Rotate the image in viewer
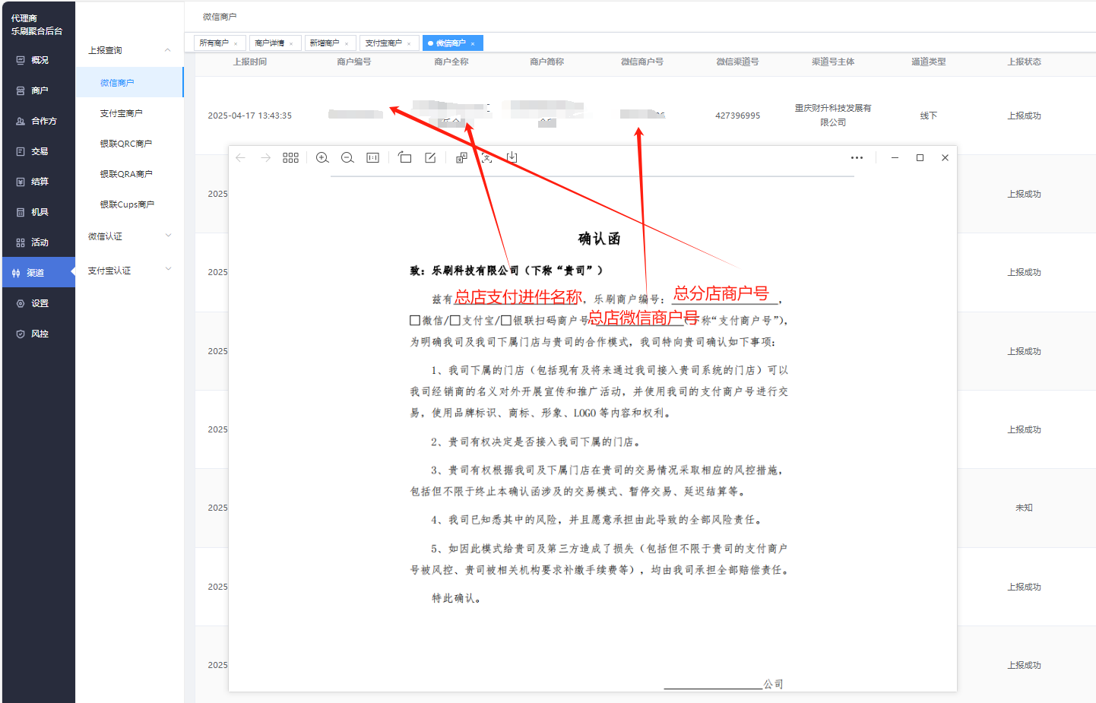 405,157
